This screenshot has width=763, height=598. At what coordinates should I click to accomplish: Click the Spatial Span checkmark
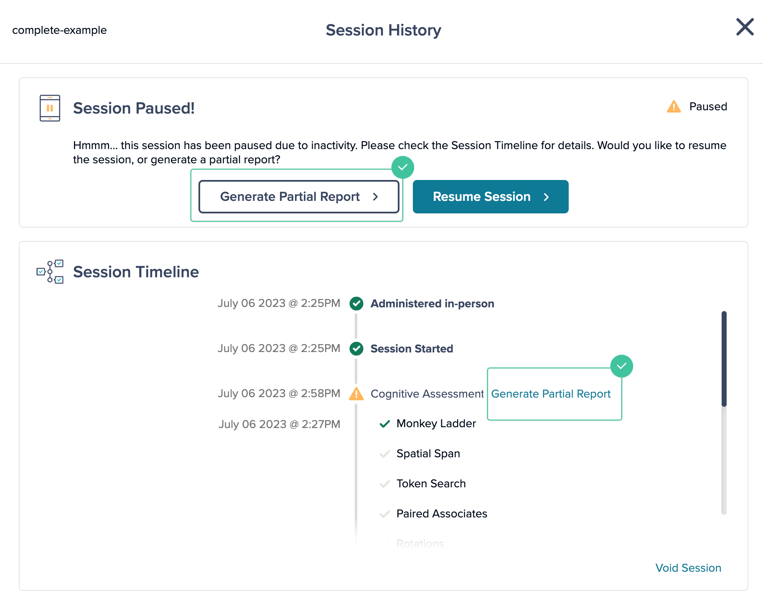[385, 454]
